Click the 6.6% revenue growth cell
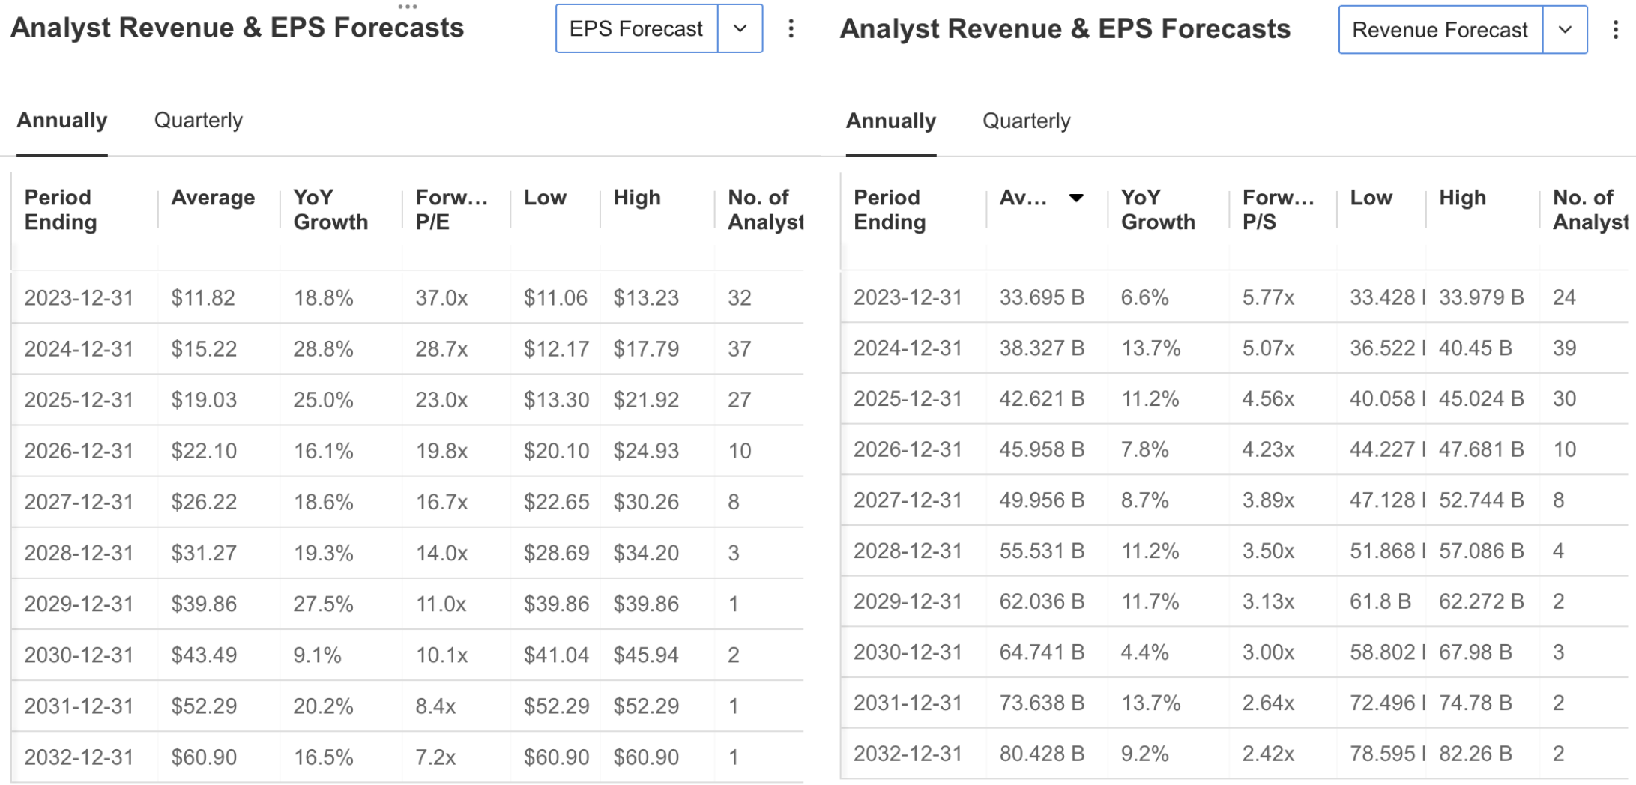The image size is (1636, 785). [1144, 297]
